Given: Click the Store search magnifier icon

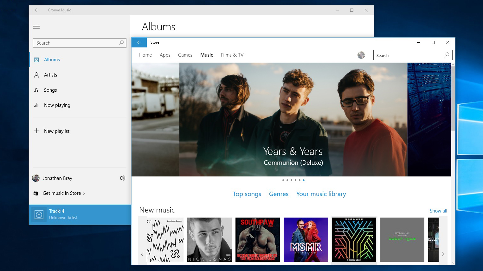Looking at the screenshot, I should tap(447, 55).
